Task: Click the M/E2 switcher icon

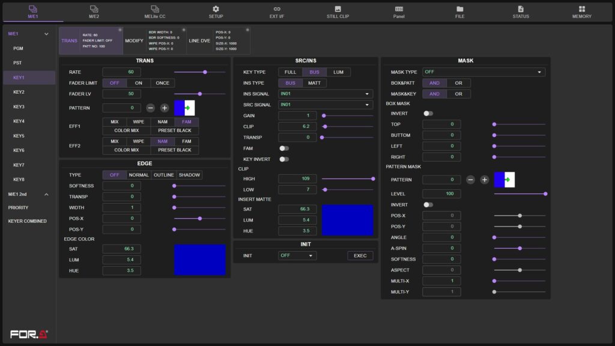Action: click(x=93, y=8)
